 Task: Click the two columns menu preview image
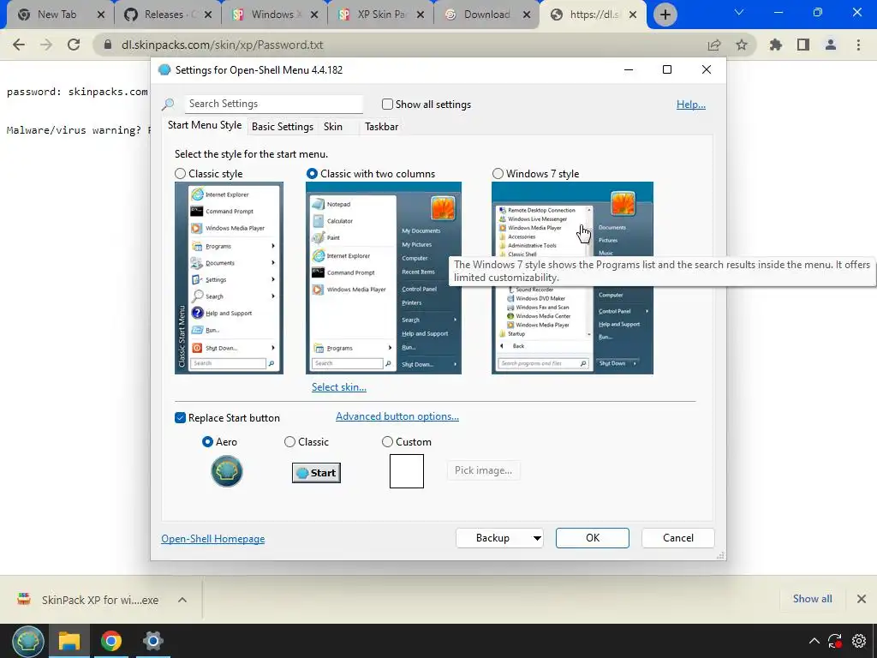[384, 278]
